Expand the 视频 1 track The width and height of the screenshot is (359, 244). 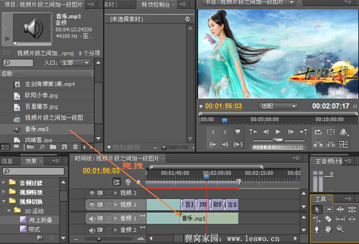pyautogui.click(x=115, y=204)
